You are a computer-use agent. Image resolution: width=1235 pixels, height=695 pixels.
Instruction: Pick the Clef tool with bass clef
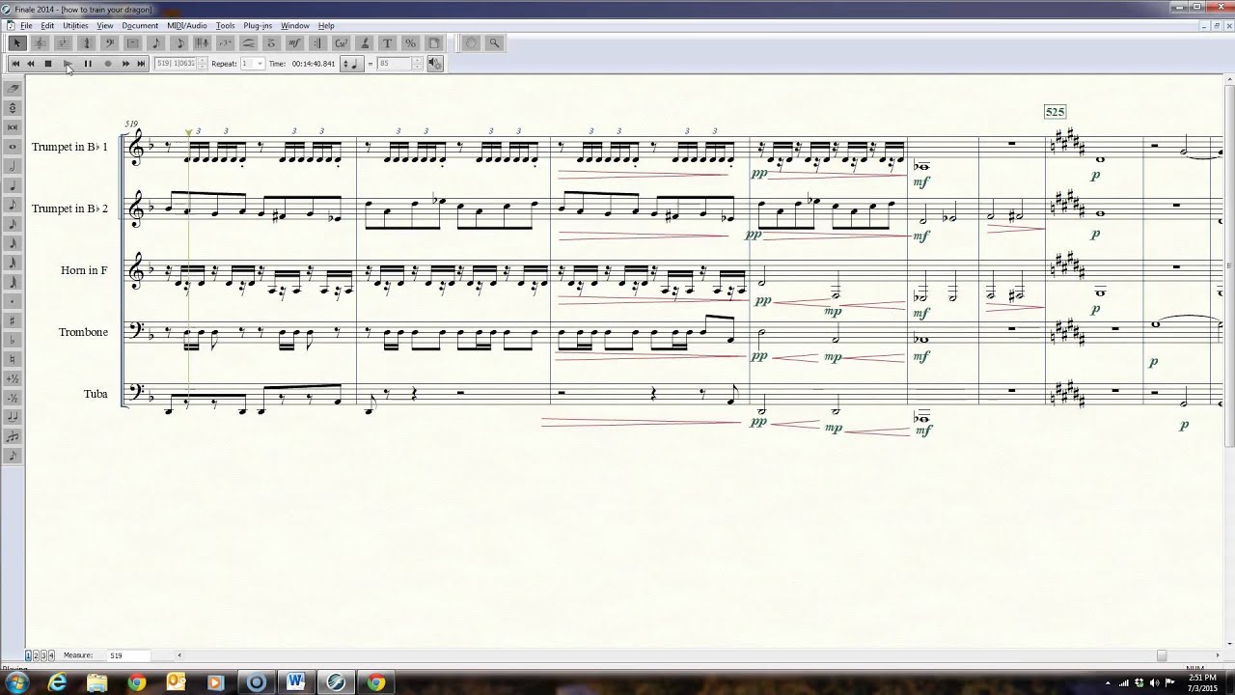[x=109, y=42]
